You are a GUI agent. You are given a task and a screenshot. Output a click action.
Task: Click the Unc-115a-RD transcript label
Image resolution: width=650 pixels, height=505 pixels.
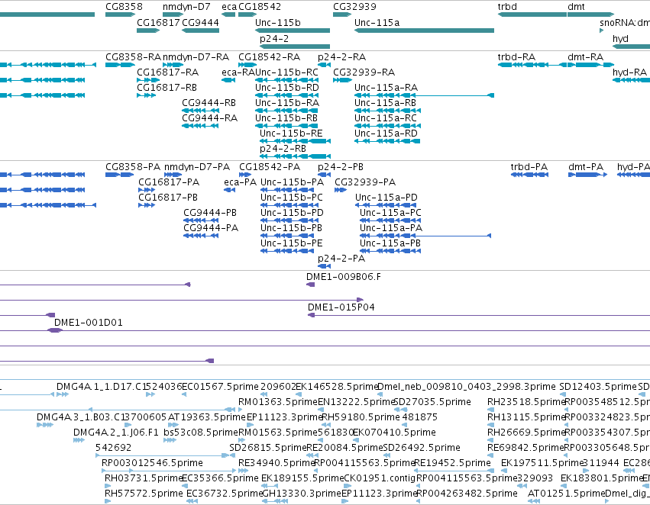click(x=386, y=133)
